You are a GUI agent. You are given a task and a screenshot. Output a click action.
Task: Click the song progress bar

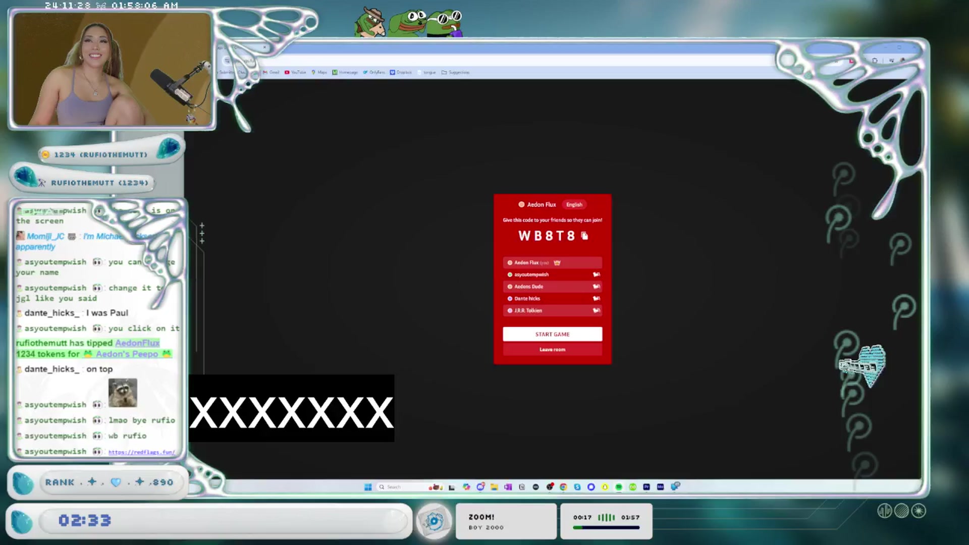(606, 527)
